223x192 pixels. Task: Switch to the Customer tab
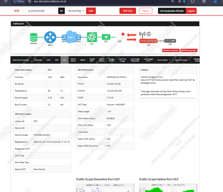[38, 60]
